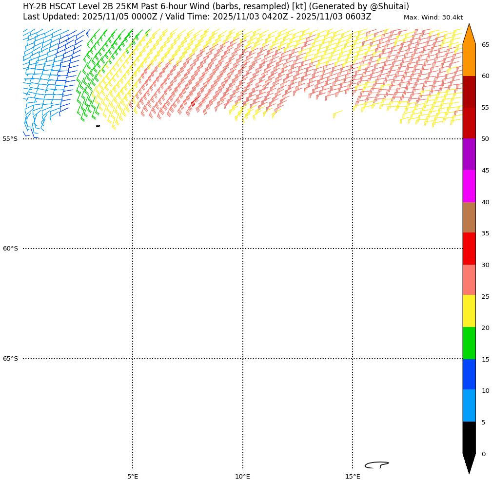Click the Last Updated / Valid Time line
The image size is (492, 482).
coord(197,17)
